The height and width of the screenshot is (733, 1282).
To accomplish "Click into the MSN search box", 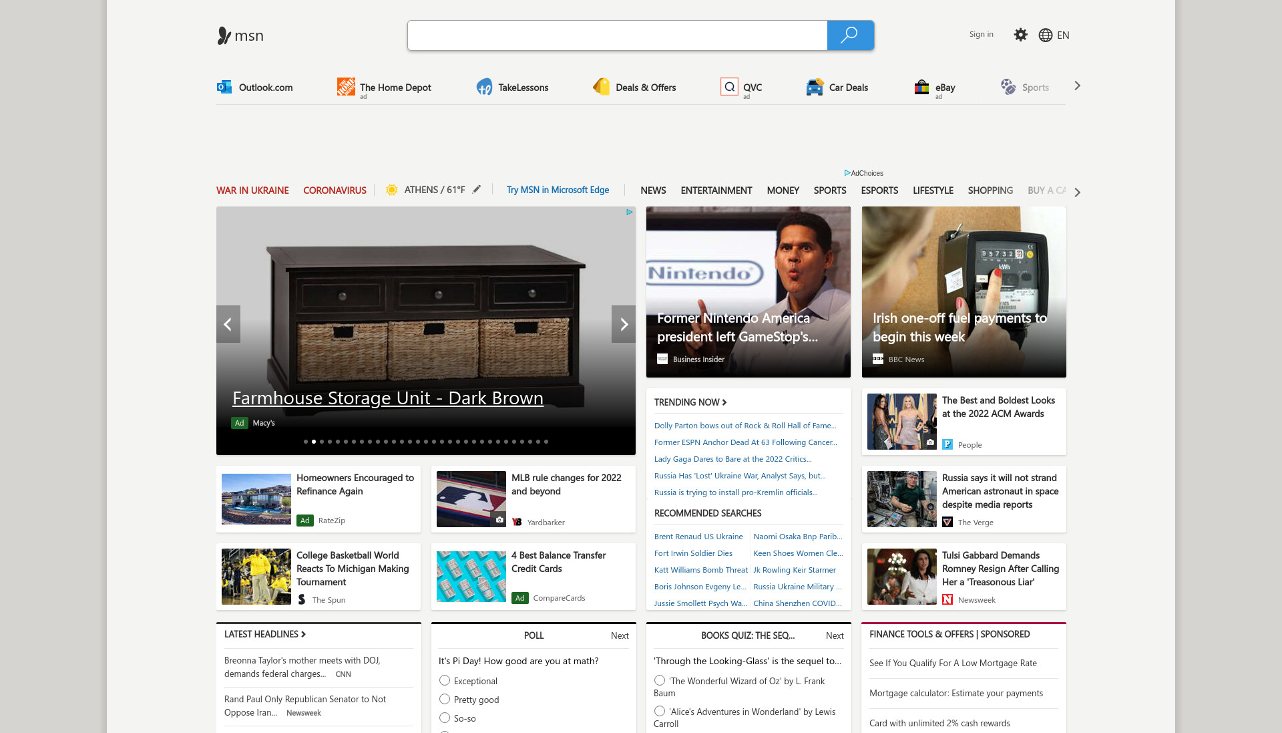I will point(617,35).
